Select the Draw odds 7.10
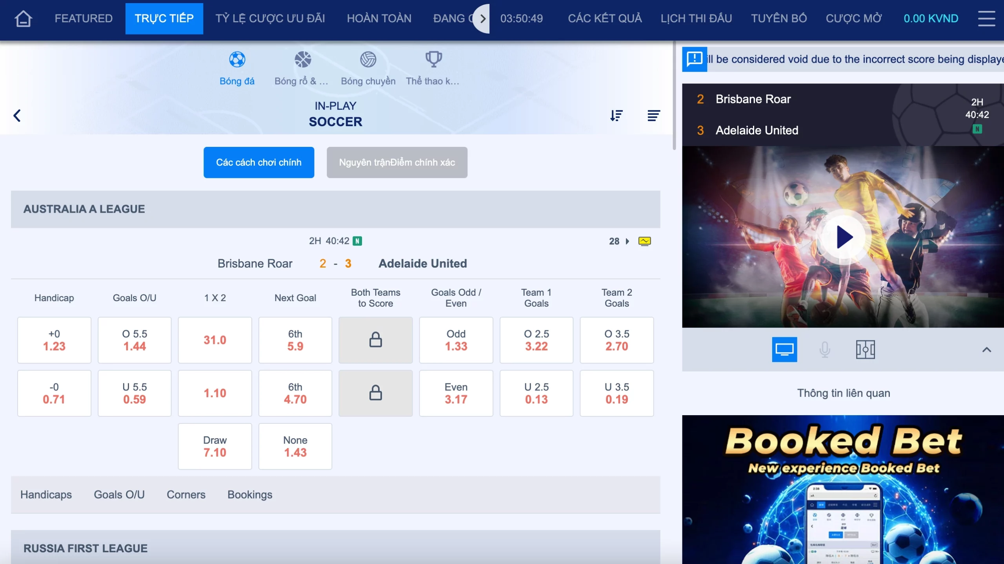The width and height of the screenshot is (1004, 564). [215, 446]
